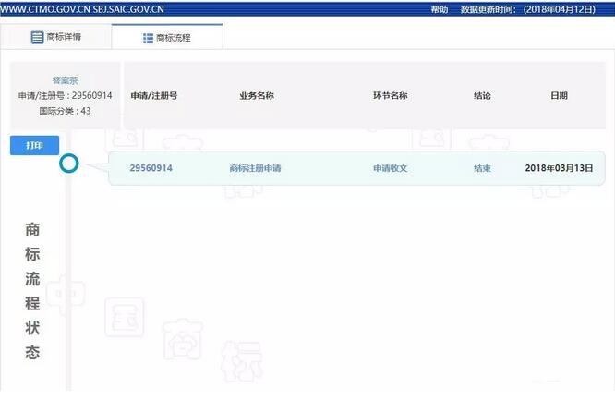
Task: Click the 申请/注册号 column header
Action: click(154, 96)
